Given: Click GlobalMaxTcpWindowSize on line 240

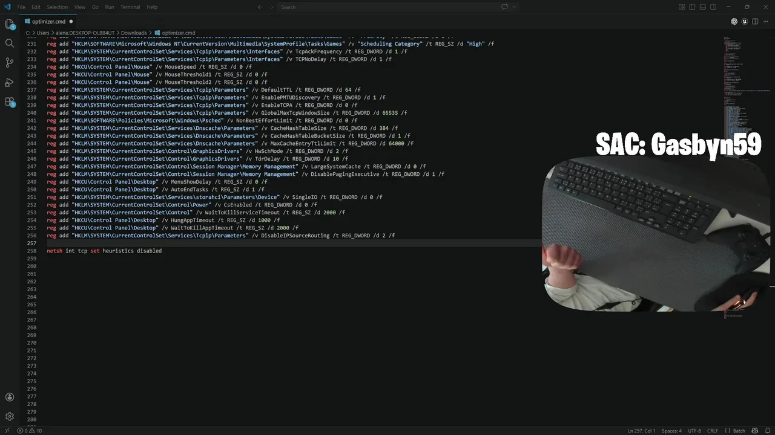Looking at the screenshot, I should [x=295, y=113].
